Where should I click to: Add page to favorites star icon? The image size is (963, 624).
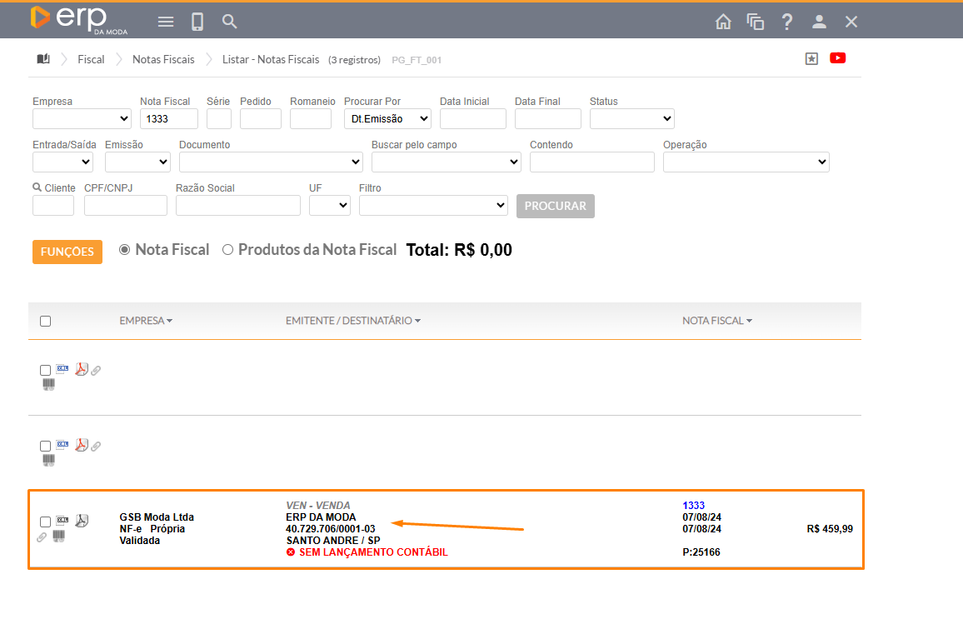pyautogui.click(x=811, y=58)
